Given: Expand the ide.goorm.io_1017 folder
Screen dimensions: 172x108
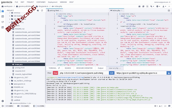Looking at the screenshot, I should [x=10, y=77].
